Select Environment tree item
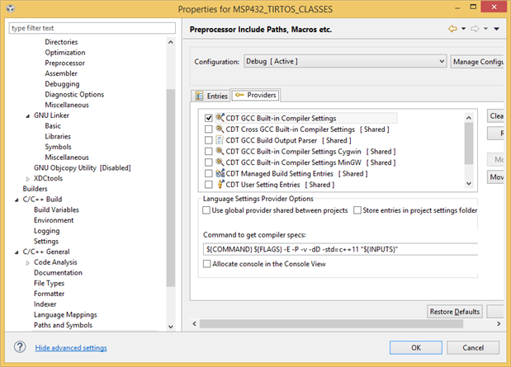511x367 pixels. 54,220
